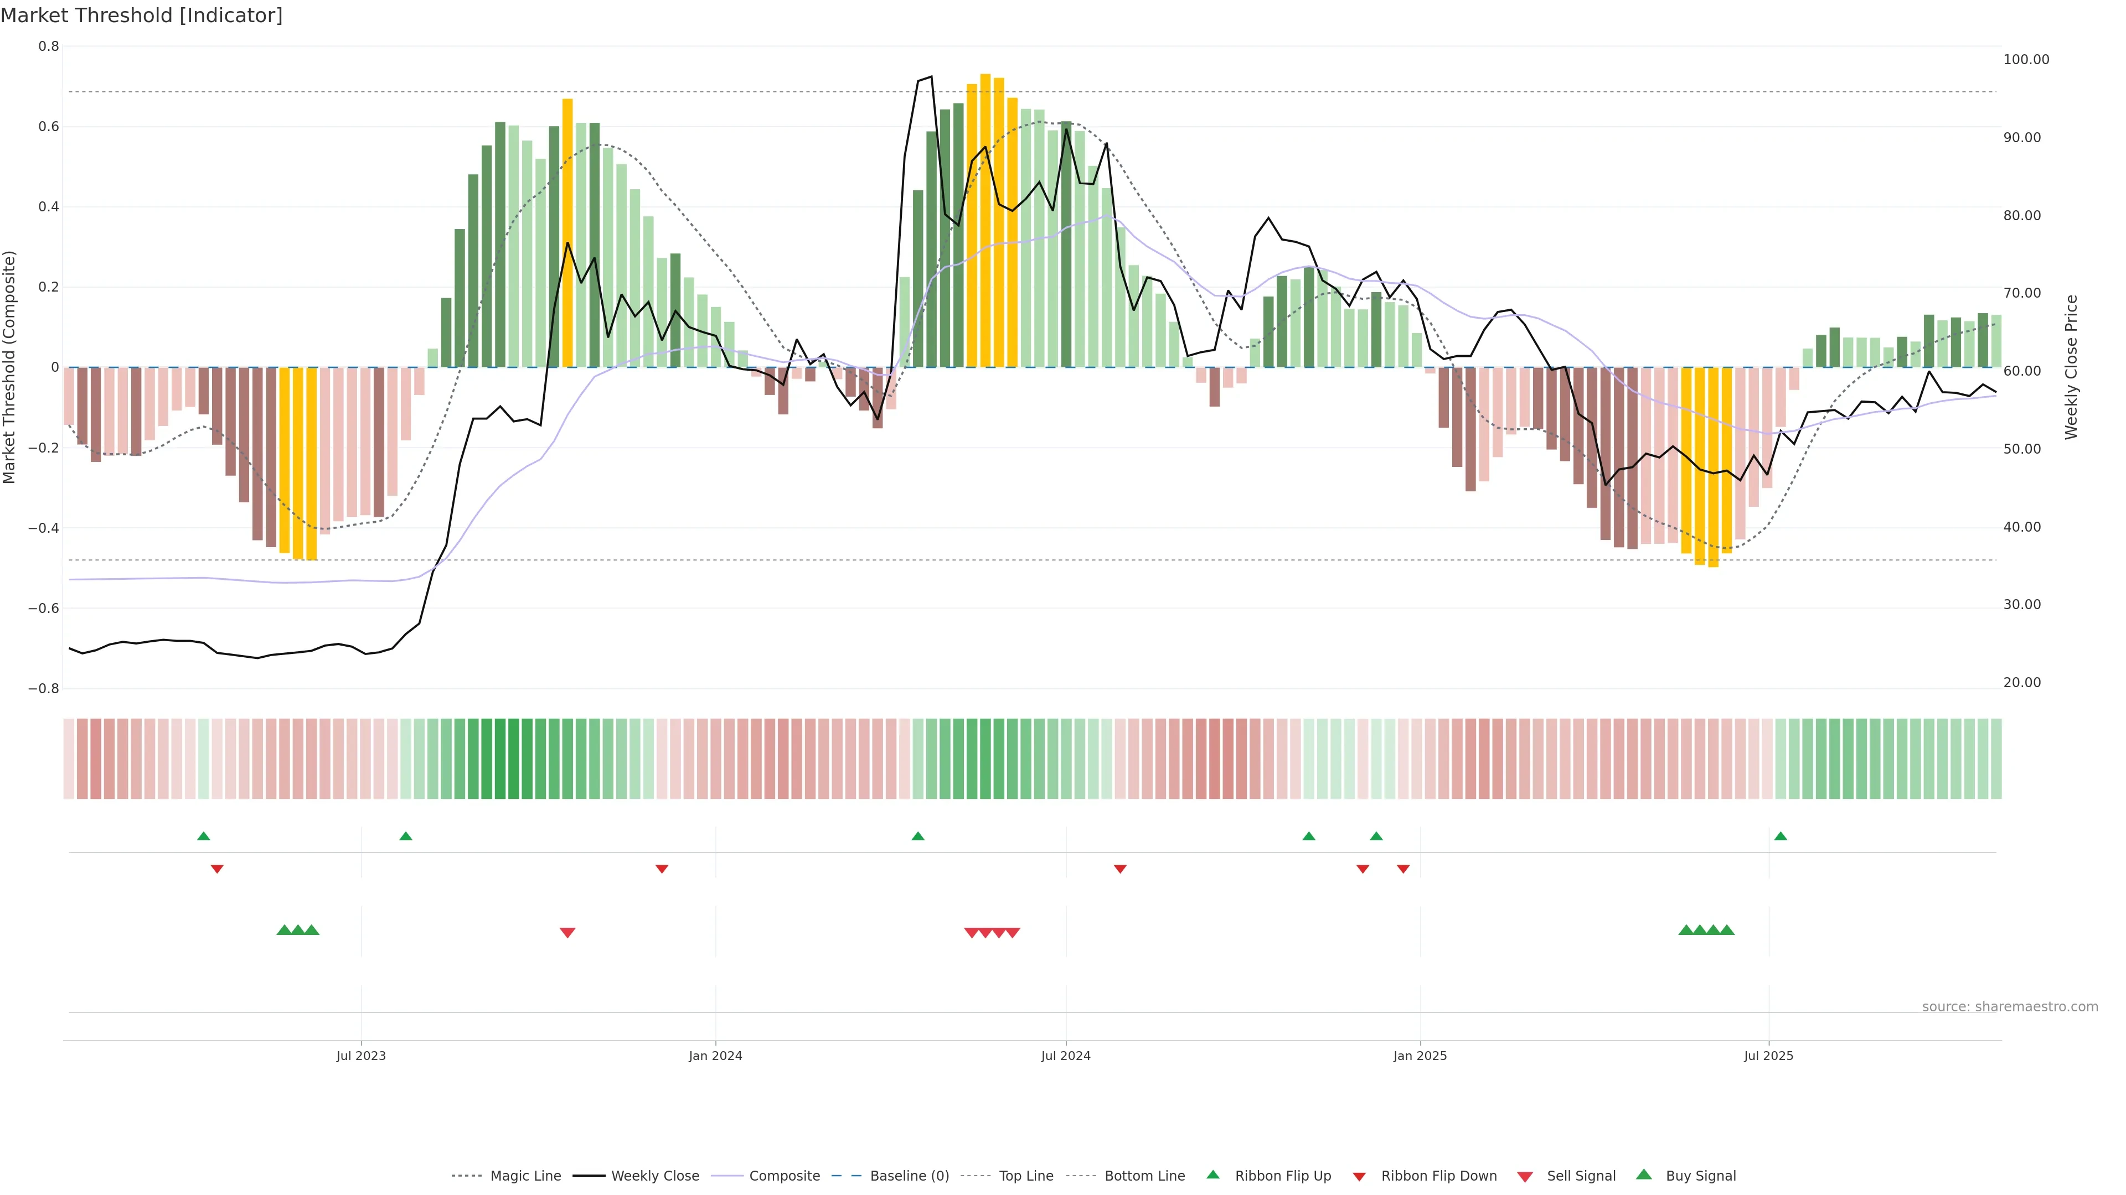
Task: Click the Jan 2024 x-axis label
Action: 715,1056
